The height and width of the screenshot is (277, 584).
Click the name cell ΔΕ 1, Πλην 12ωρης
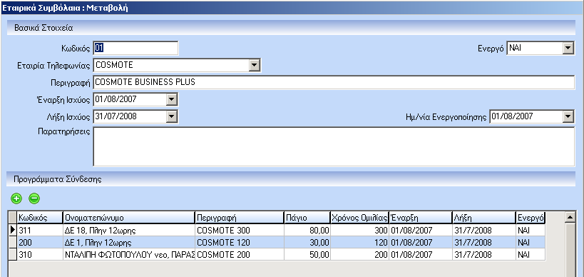[129, 242]
